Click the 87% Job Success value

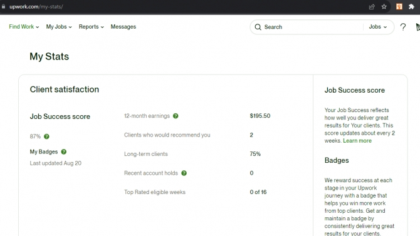(35, 136)
